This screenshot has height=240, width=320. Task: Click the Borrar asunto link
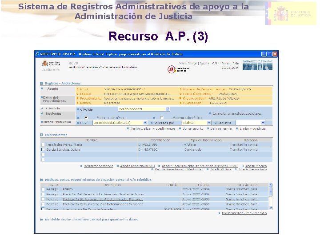pyautogui.click(x=193, y=128)
